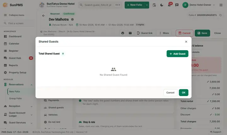Screen dimensions: 227x135
Task: Open Dashboard in sidebar
Action: [15, 36]
